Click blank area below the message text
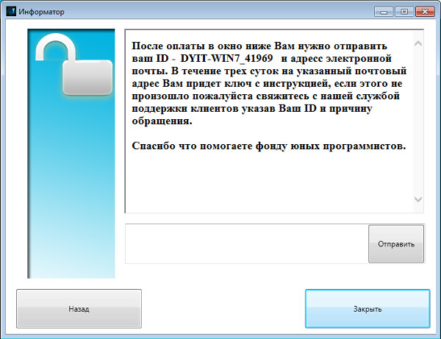This screenshot has height=339, width=441. pyautogui.click(x=268, y=184)
